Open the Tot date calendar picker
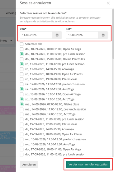The image size is (114, 172). [x=103, y=35]
